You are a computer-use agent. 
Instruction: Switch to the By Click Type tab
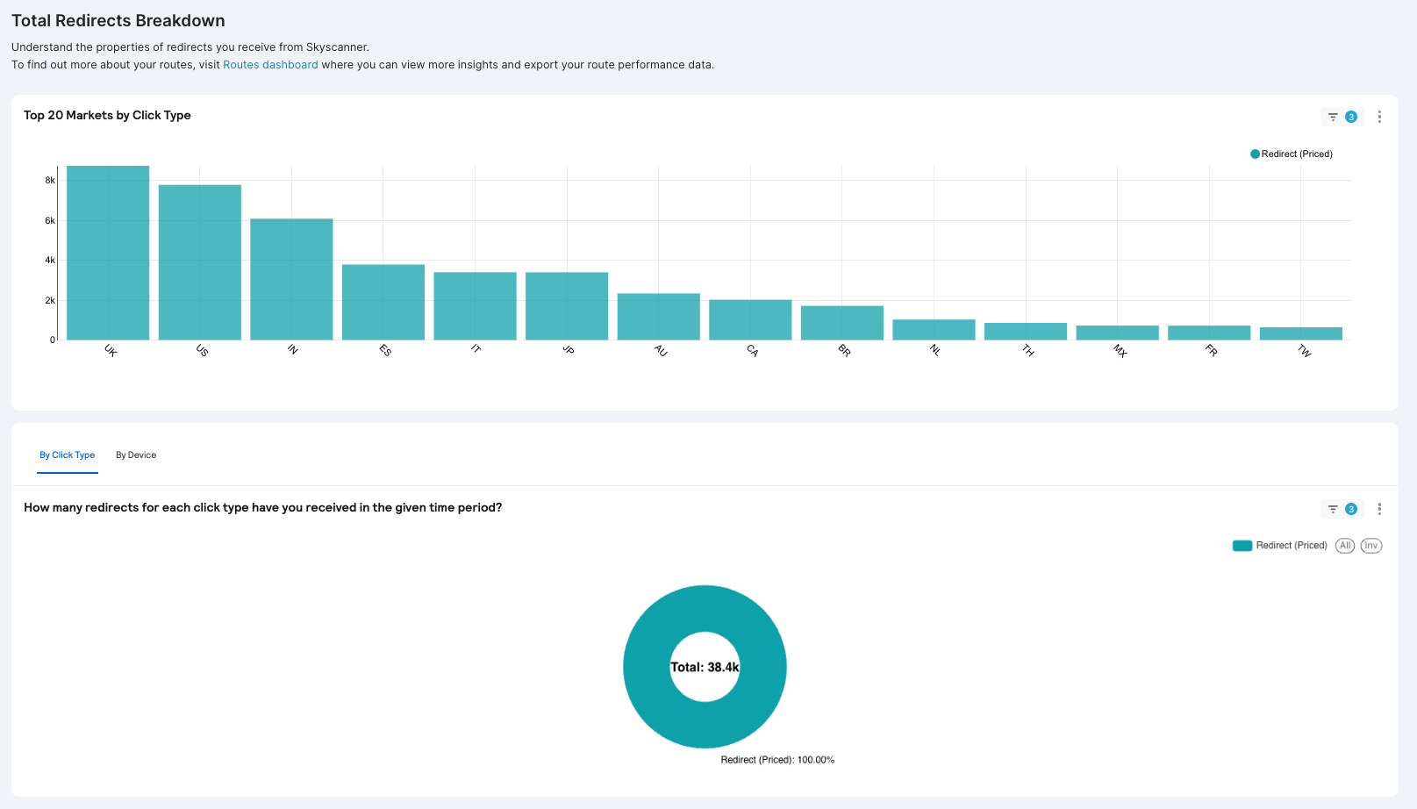click(x=68, y=455)
